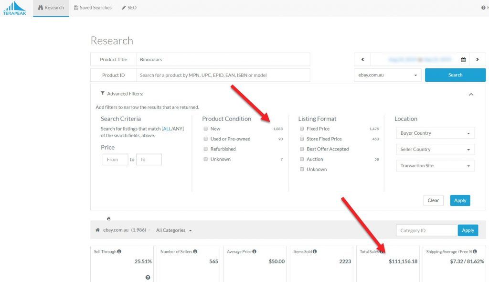Open the SEO tab

pos(129,8)
